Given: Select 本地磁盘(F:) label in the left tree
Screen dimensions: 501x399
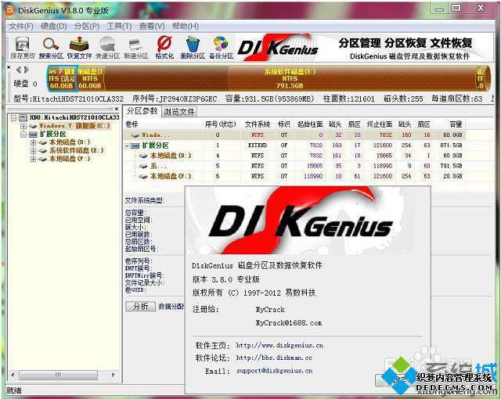Looking at the screenshot, I should tap(70, 159).
